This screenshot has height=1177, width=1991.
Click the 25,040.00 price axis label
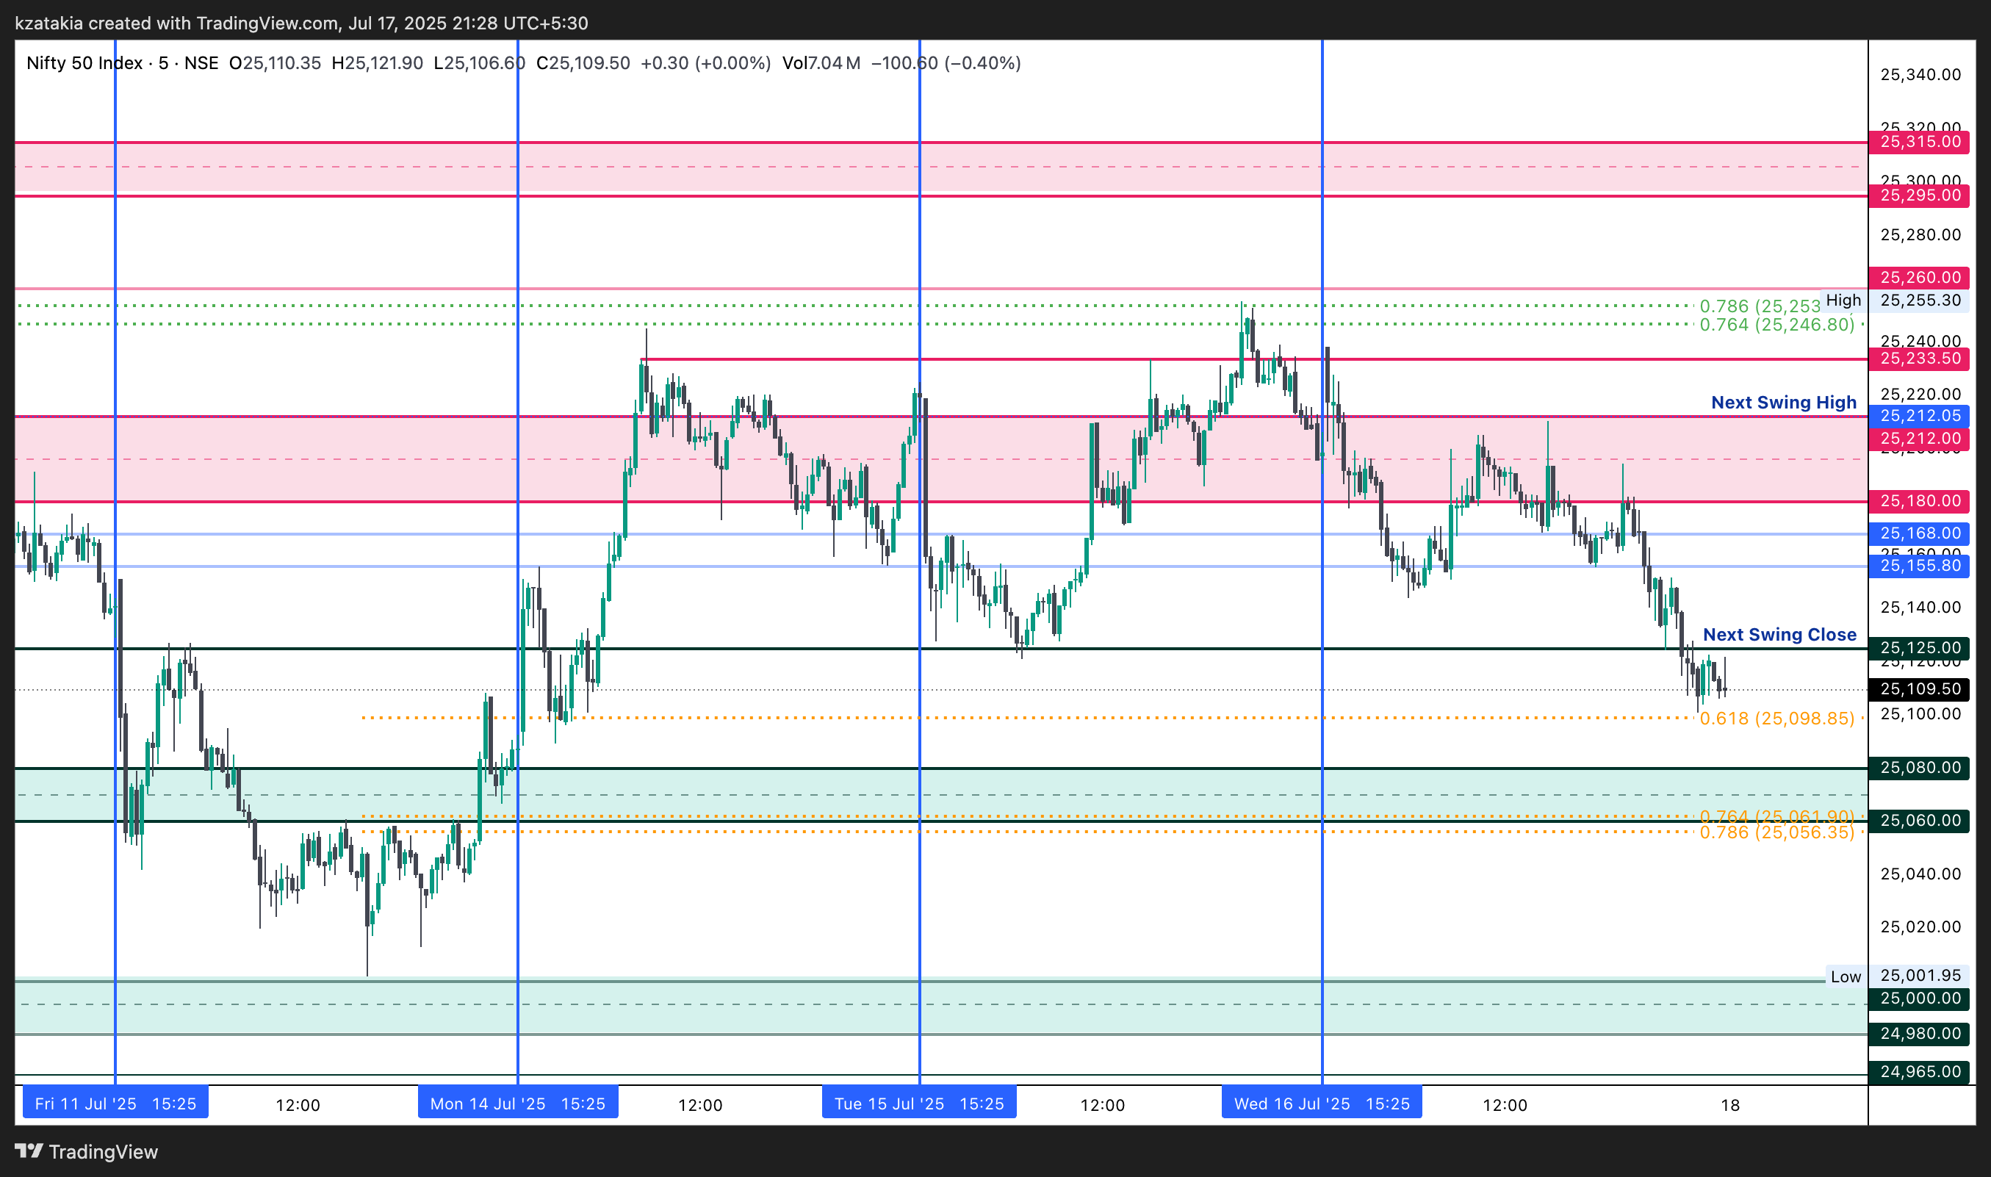coord(1920,874)
